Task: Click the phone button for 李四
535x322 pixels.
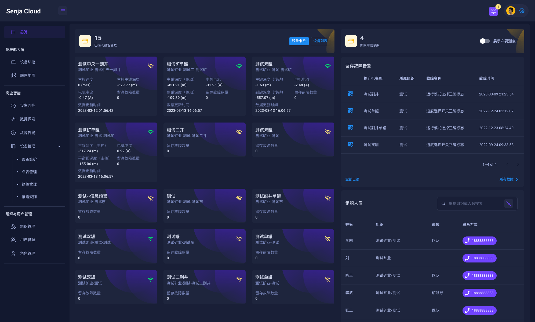Action: (x=479, y=241)
